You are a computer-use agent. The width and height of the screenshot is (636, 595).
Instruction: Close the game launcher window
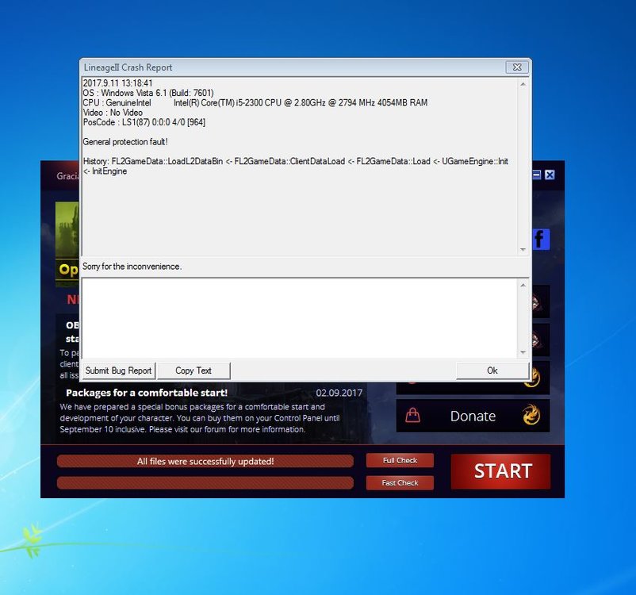pyautogui.click(x=550, y=175)
